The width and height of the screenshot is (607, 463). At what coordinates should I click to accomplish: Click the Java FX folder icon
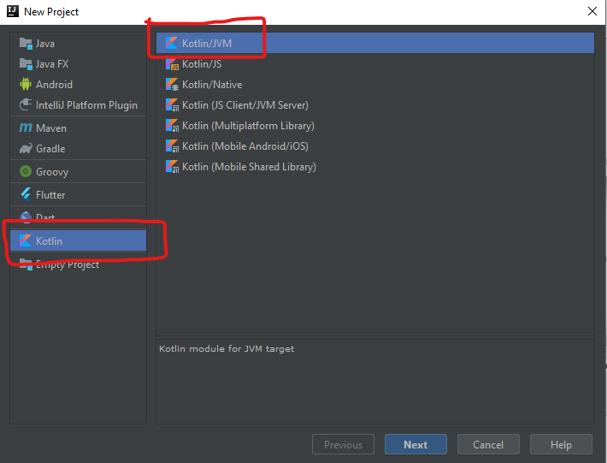(26, 64)
